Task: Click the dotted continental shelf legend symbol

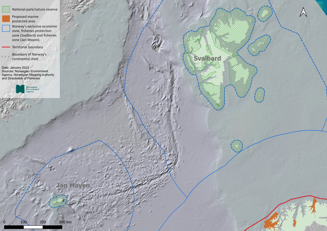Action: click(x=6, y=56)
